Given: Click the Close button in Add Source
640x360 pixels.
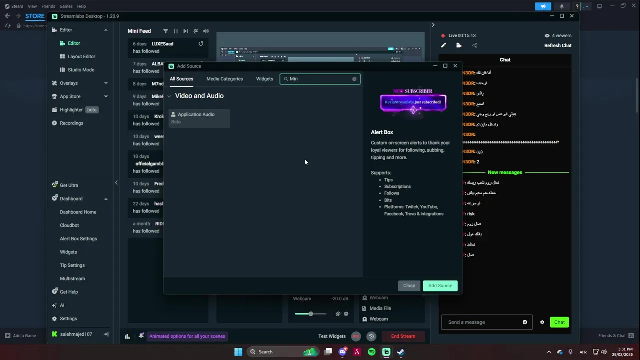Looking at the screenshot, I should coord(409,286).
